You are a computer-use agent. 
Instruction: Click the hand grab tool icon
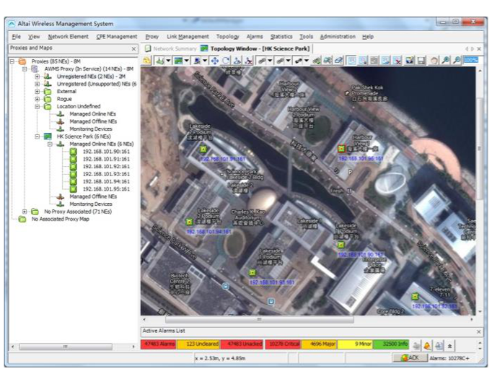(x=434, y=61)
